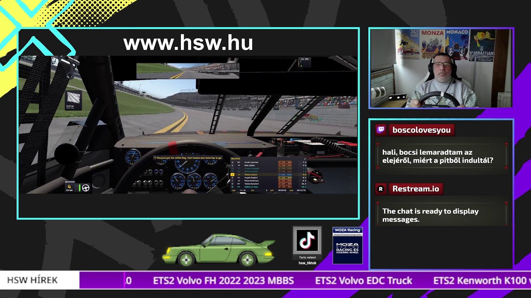The width and height of the screenshot is (531, 298).
Task: Click the rear-view mirror in the game view
Action: 188,71
